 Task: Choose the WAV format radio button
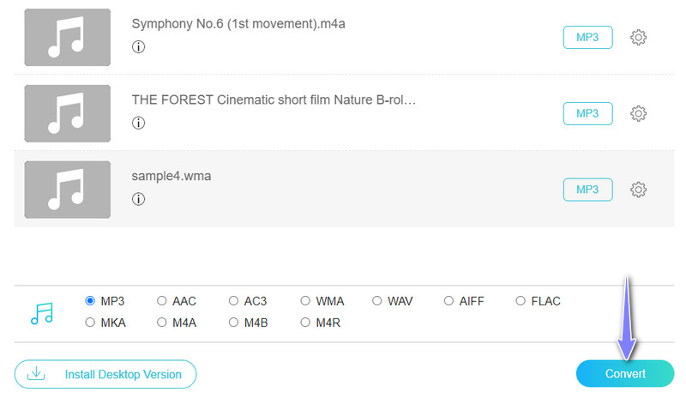pos(377,301)
